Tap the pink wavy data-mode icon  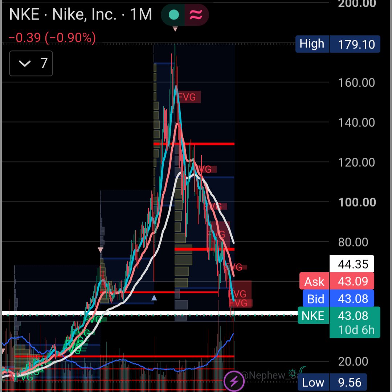196,15
